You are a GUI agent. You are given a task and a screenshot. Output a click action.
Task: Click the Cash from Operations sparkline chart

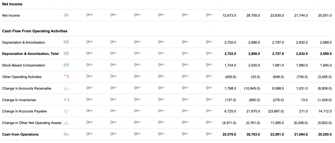66,134
